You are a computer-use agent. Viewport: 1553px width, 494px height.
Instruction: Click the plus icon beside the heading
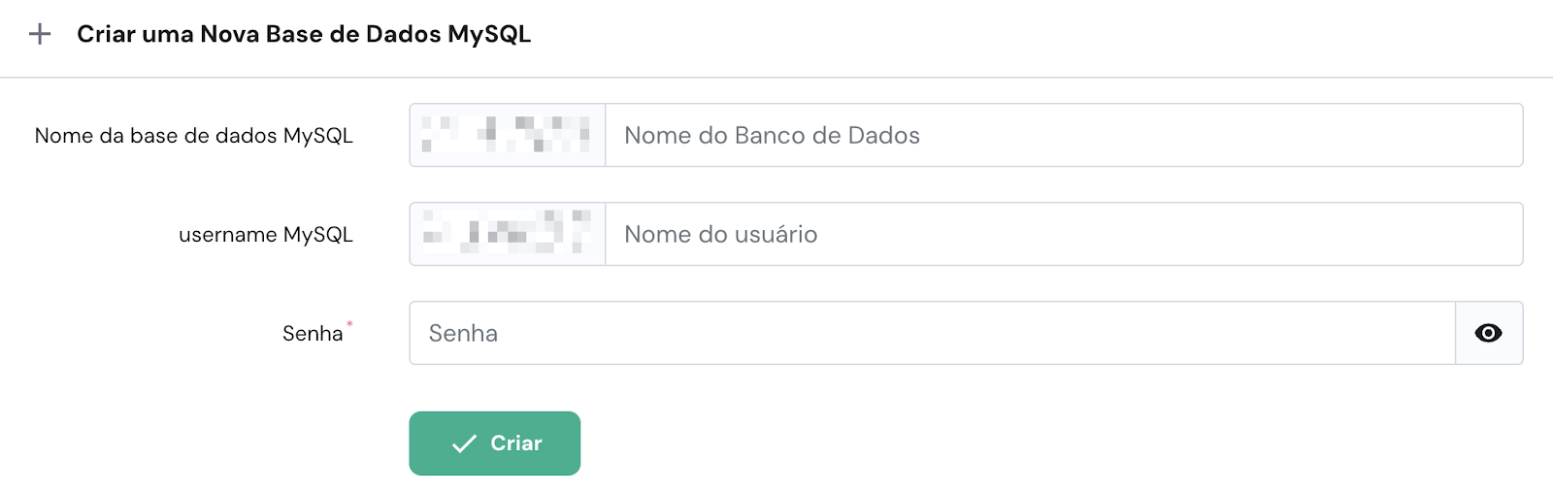click(40, 35)
